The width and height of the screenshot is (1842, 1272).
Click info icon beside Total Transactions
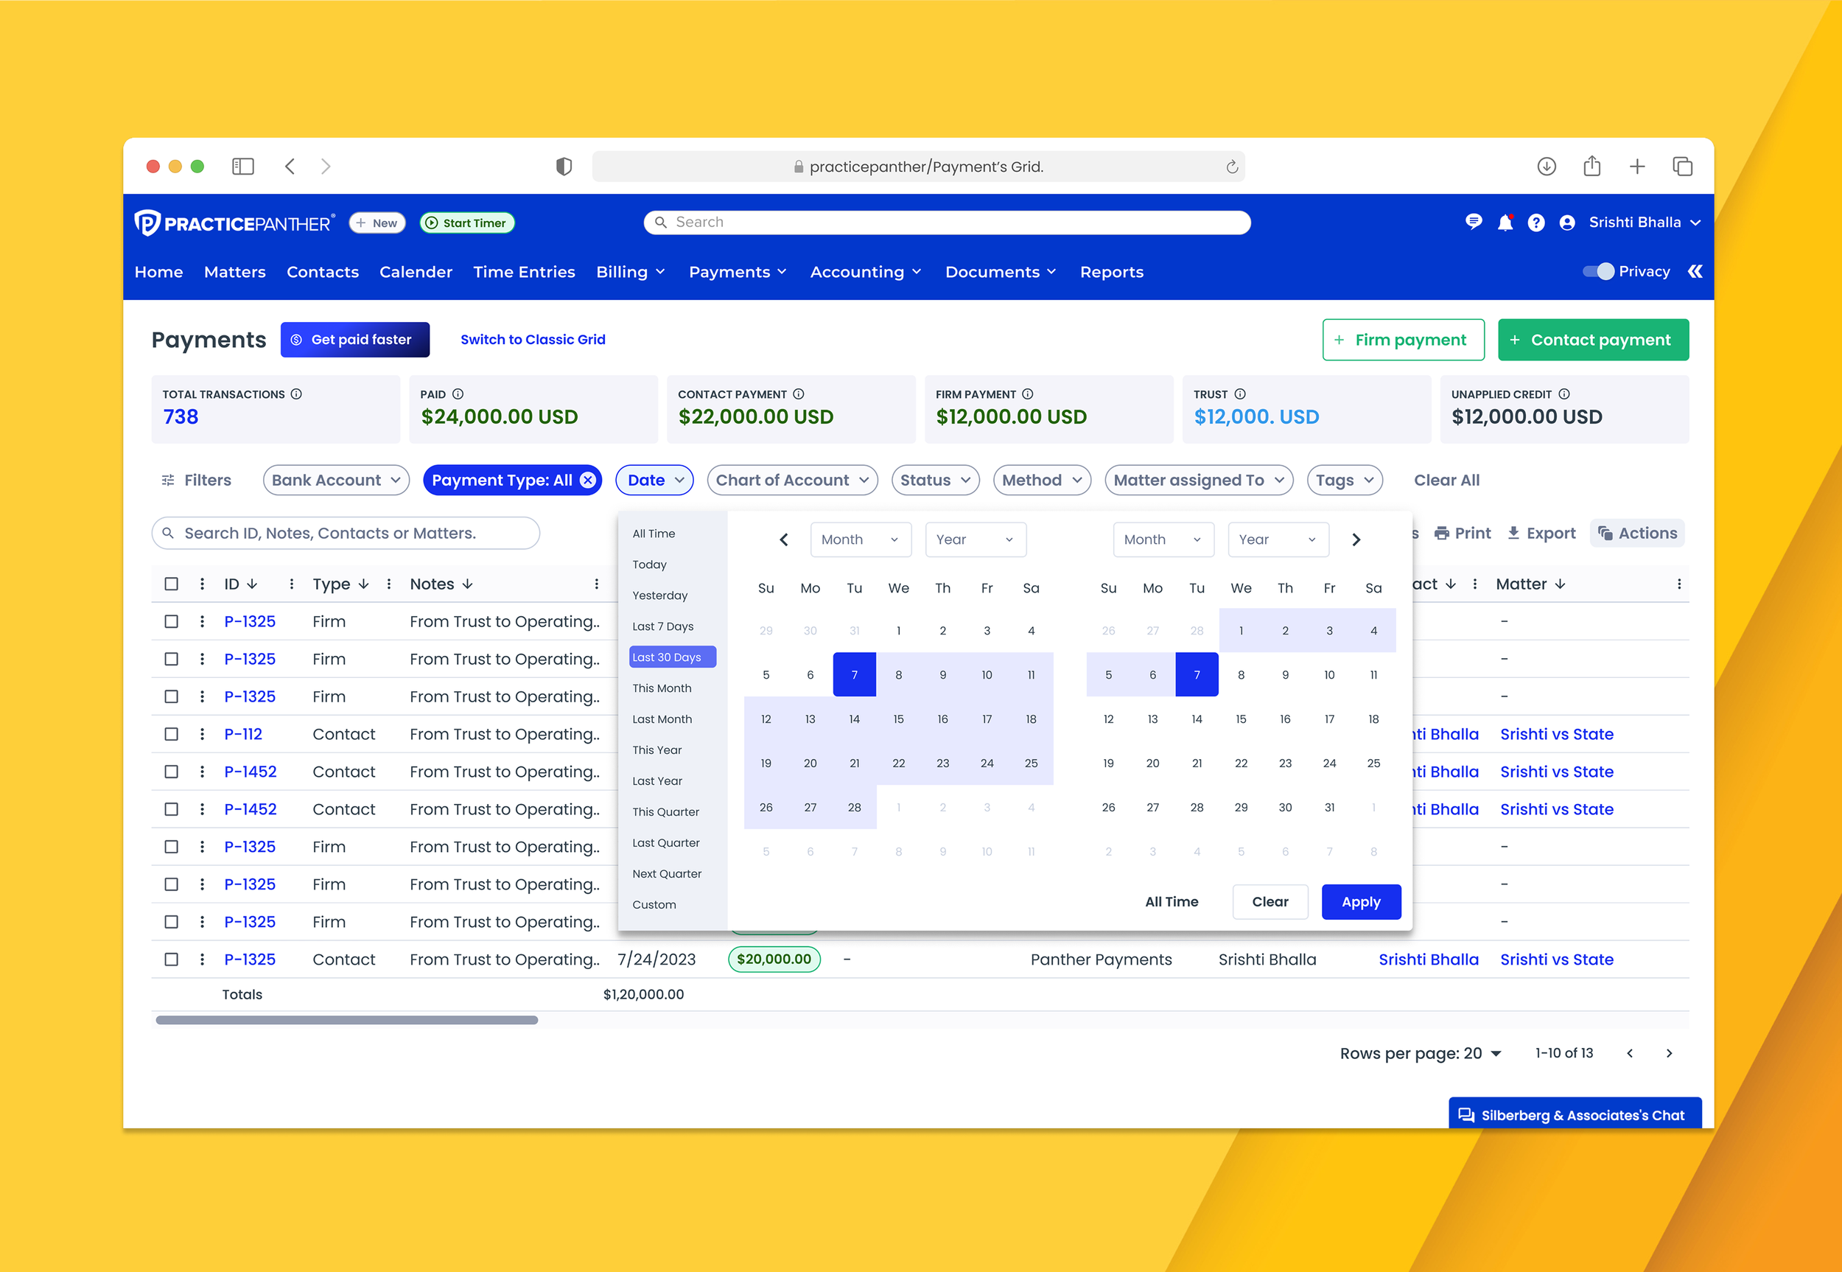[296, 394]
